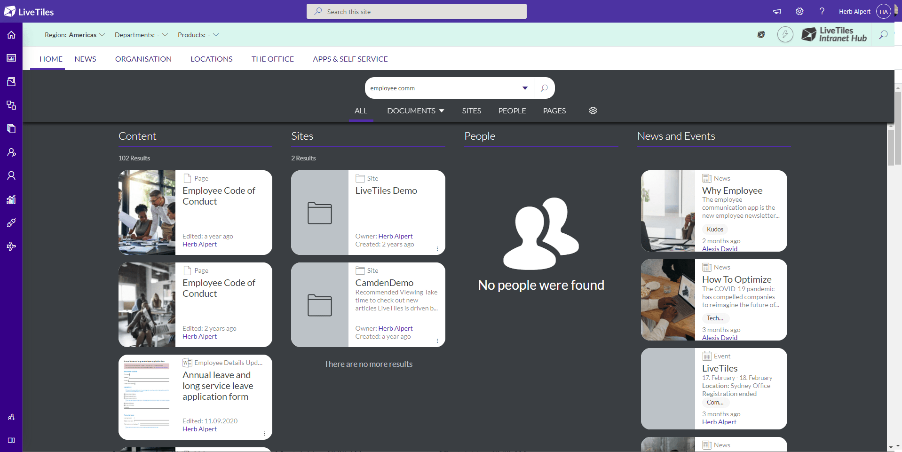Open the HOME navigation menu item
The width and height of the screenshot is (902, 452).
pyautogui.click(x=51, y=59)
